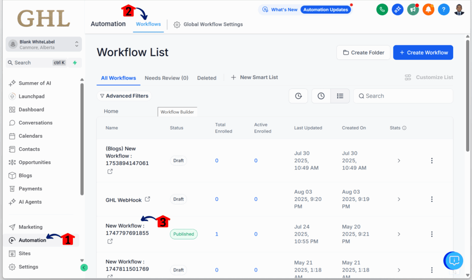This screenshot has height=280, width=472.
Task: Select the Workflows tab
Action: 148,24
